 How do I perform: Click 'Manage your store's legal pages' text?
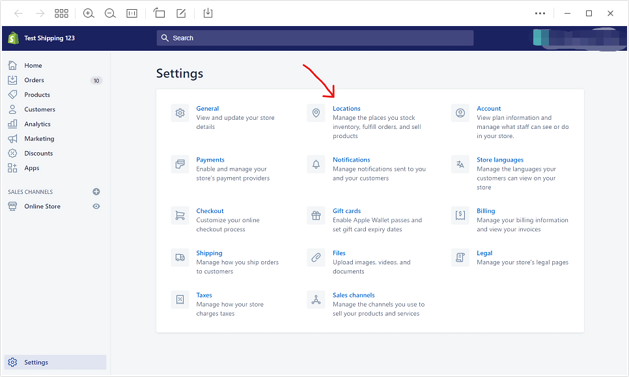[x=522, y=262]
